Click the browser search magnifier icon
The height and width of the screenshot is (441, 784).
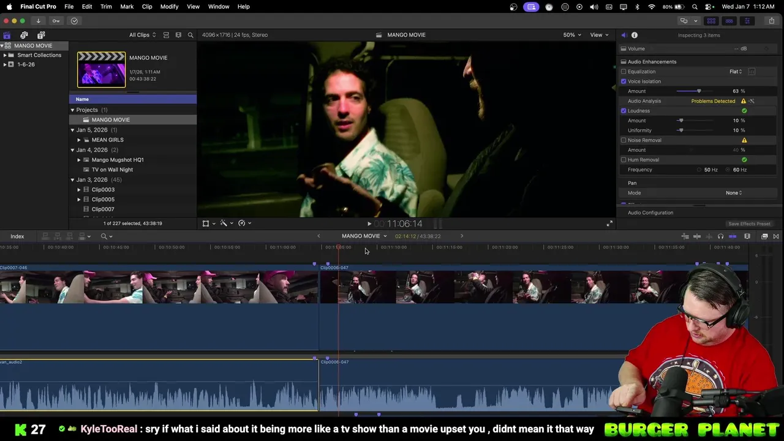190,35
